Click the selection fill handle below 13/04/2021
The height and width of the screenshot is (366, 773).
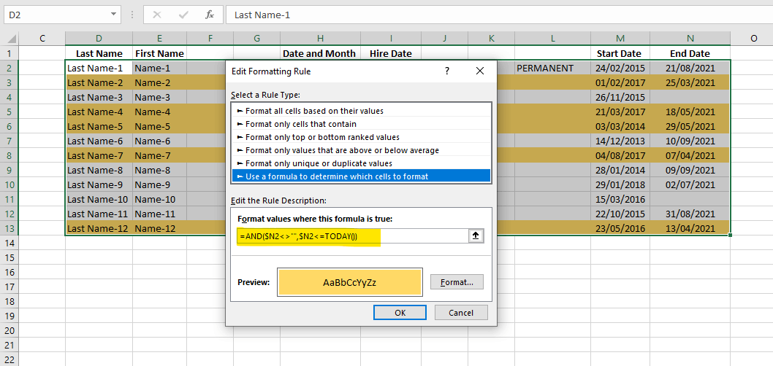tap(730, 235)
